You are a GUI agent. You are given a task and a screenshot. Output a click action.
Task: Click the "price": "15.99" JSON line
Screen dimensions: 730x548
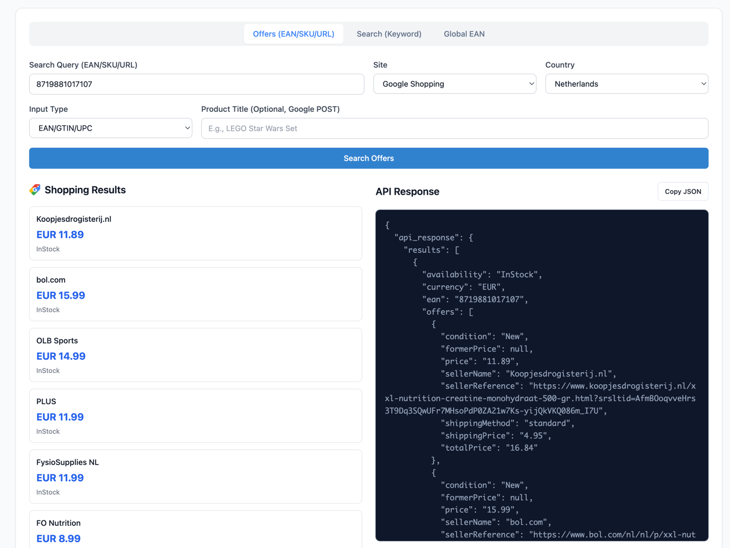click(480, 510)
